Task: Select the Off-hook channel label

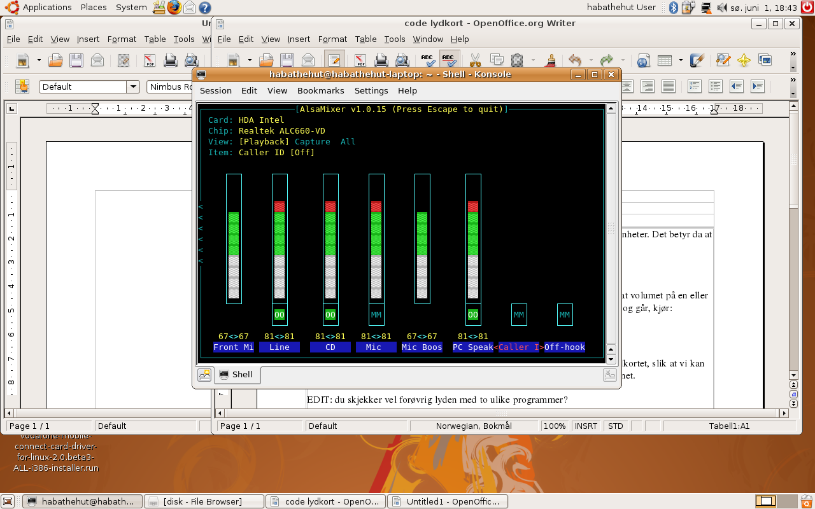Action: [x=565, y=347]
